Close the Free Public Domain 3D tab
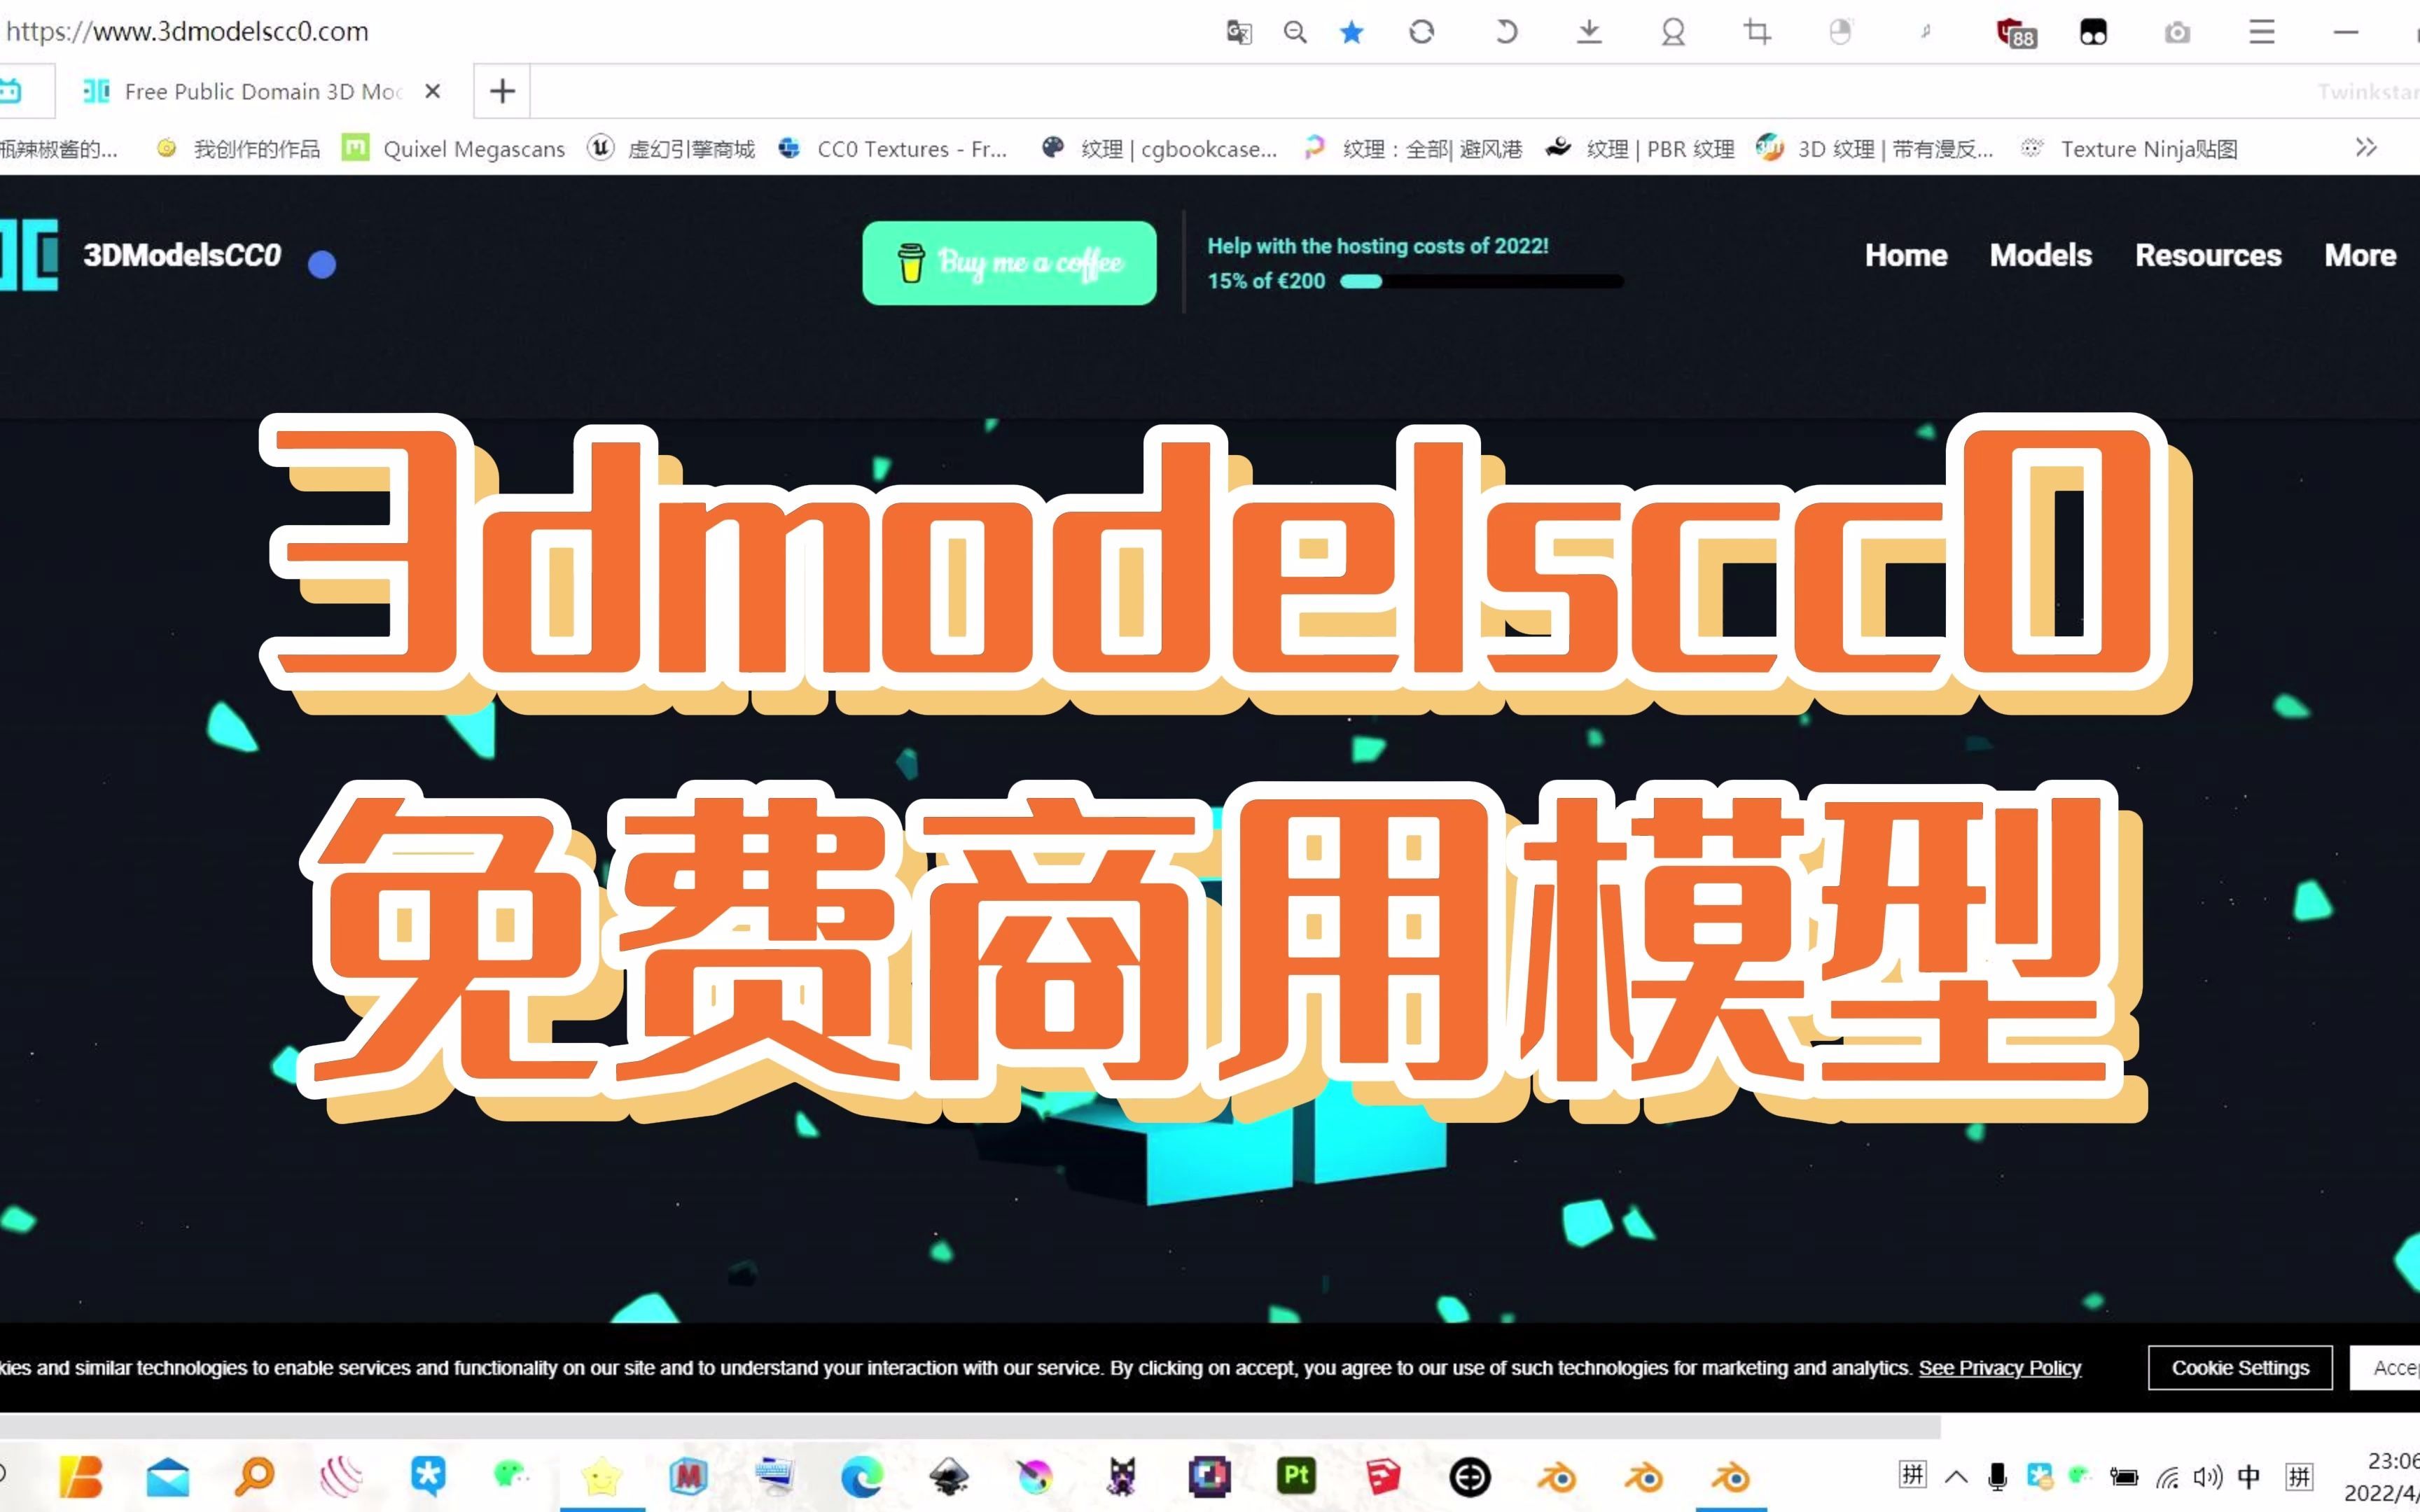Viewport: 2420px width, 1512px height. 433,91
